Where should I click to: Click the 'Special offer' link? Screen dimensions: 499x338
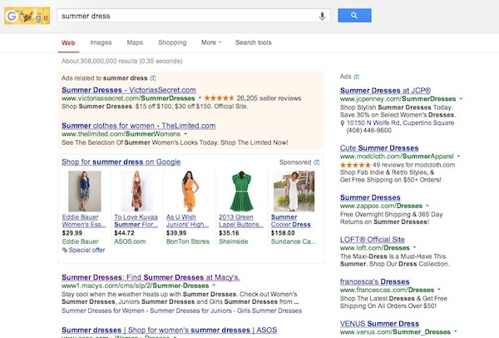click(x=86, y=250)
